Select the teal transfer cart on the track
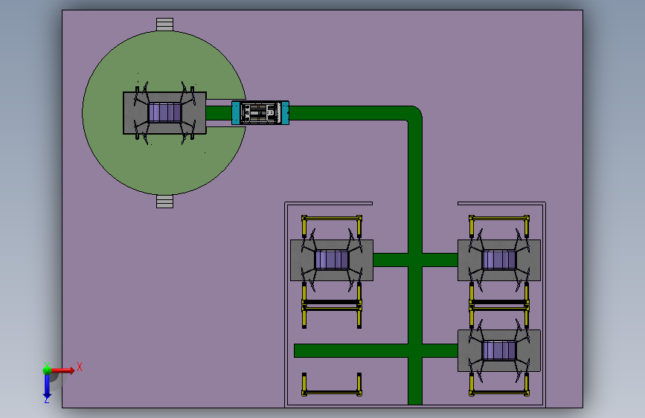The image size is (645, 418). point(260,113)
